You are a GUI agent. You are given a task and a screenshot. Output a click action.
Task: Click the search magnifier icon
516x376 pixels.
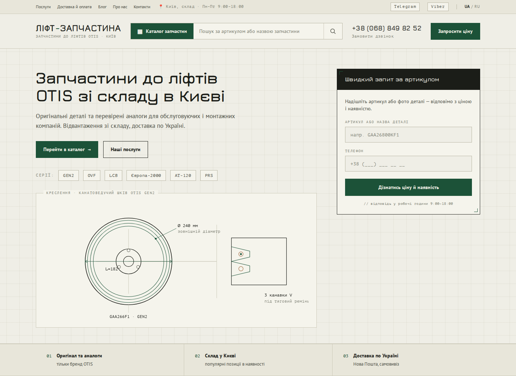(x=333, y=31)
